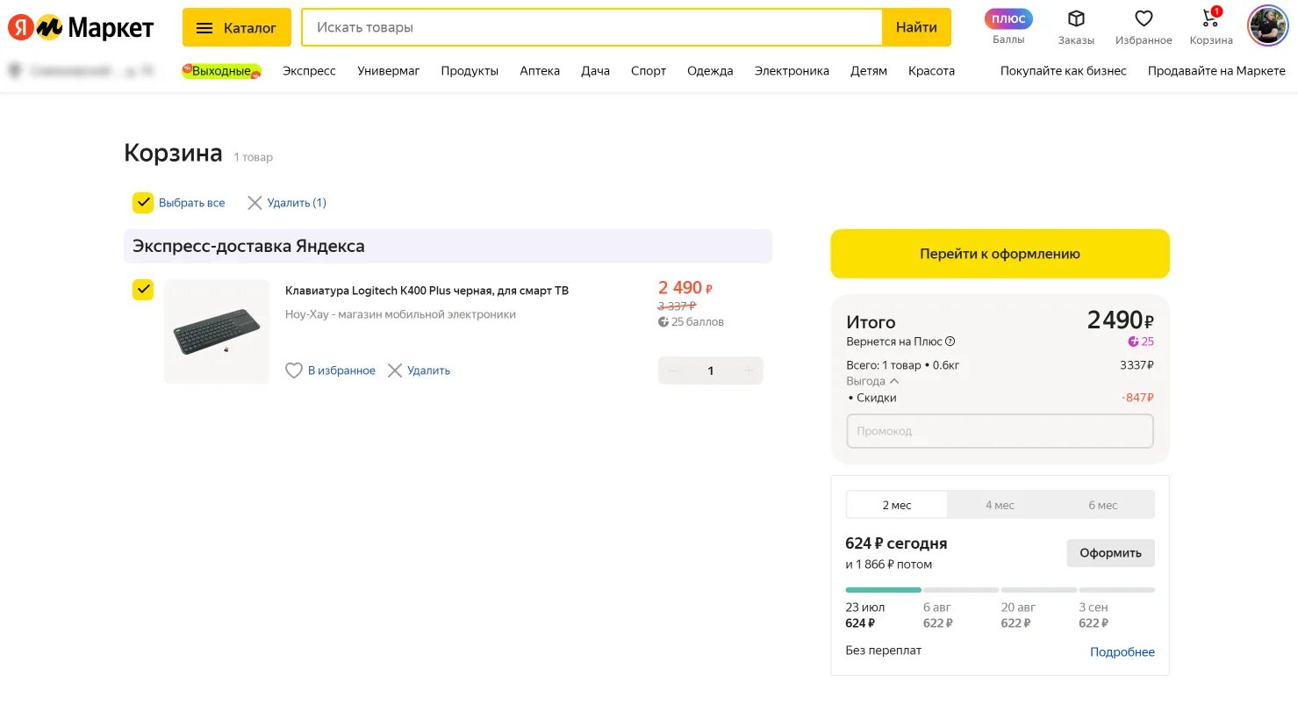Open Ноу-Хау seller store link
This screenshot has height=705, width=1298.
[400, 314]
